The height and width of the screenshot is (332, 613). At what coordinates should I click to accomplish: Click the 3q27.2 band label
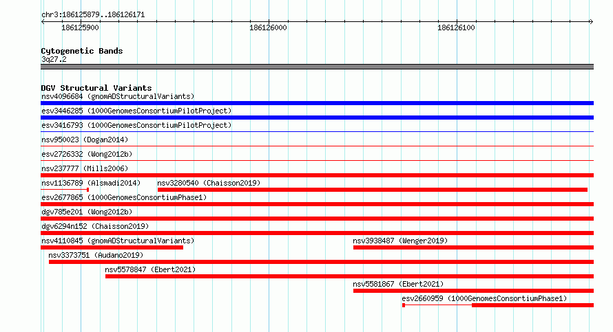coord(54,59)
